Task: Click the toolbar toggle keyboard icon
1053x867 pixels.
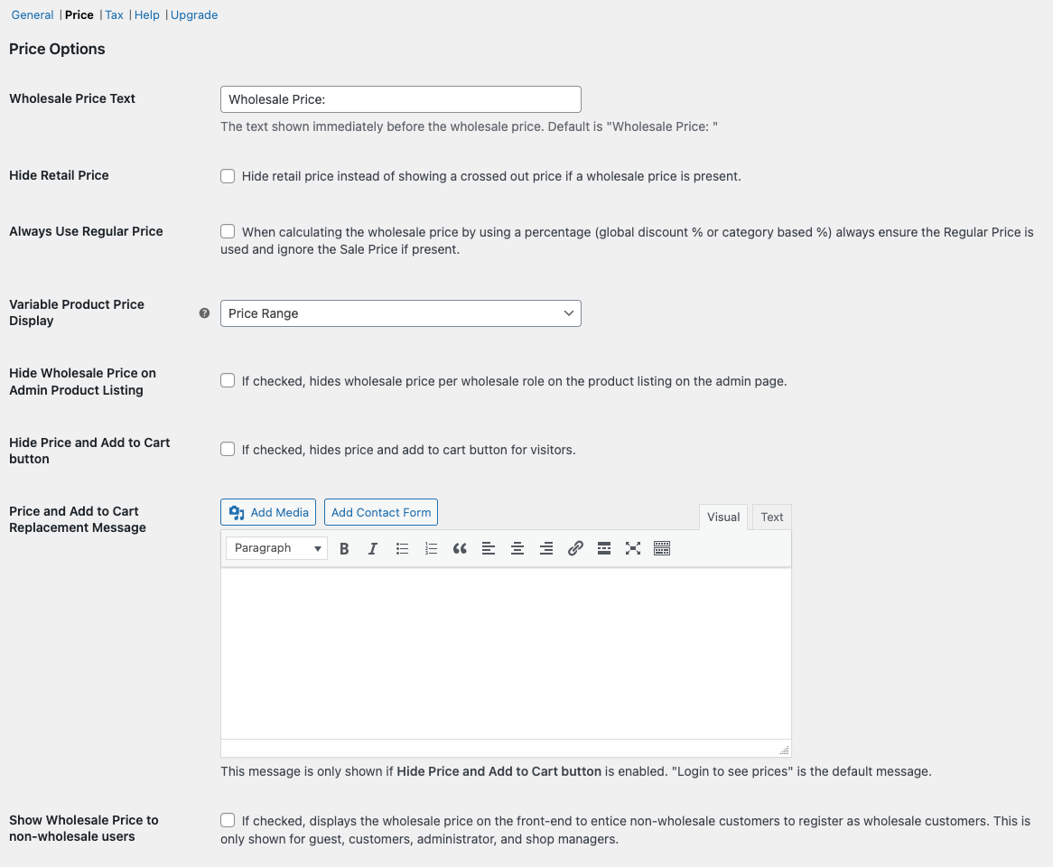Action: (662, 548)
